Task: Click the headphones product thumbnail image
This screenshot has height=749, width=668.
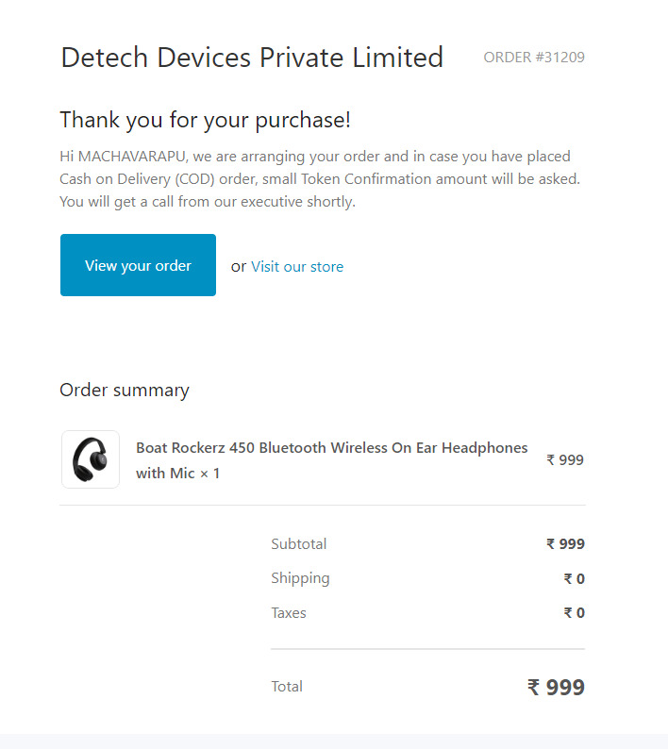Action: (91, 459)
